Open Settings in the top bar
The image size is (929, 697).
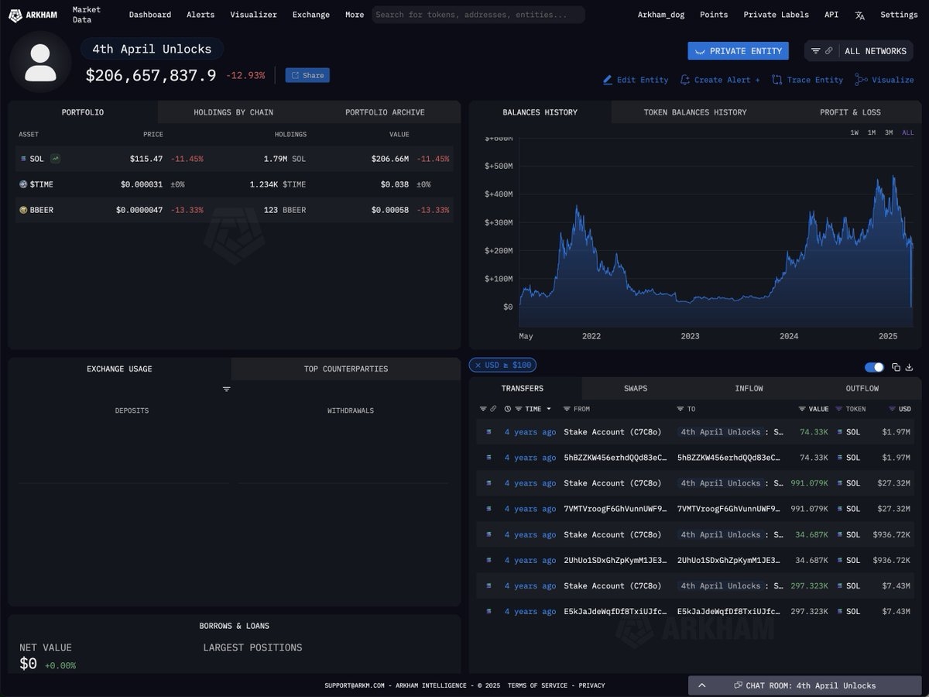pyautogui.click(x=899, y=15)
